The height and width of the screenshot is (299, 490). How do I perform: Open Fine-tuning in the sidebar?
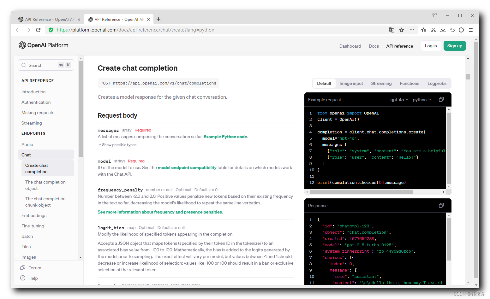(33, 226)
